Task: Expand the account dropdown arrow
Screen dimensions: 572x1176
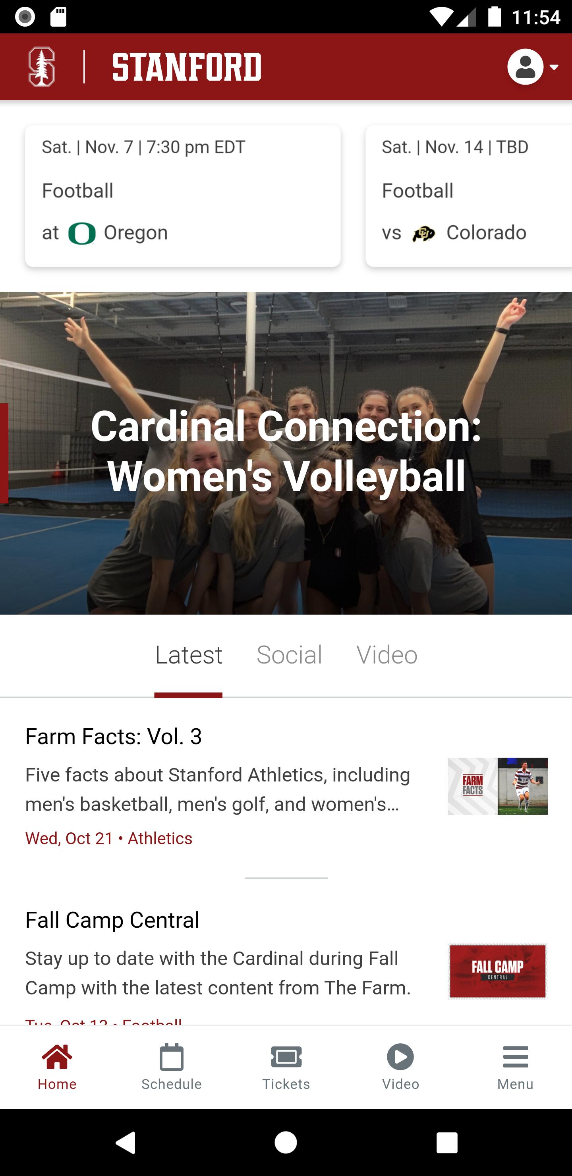Action: coord(554,67)
